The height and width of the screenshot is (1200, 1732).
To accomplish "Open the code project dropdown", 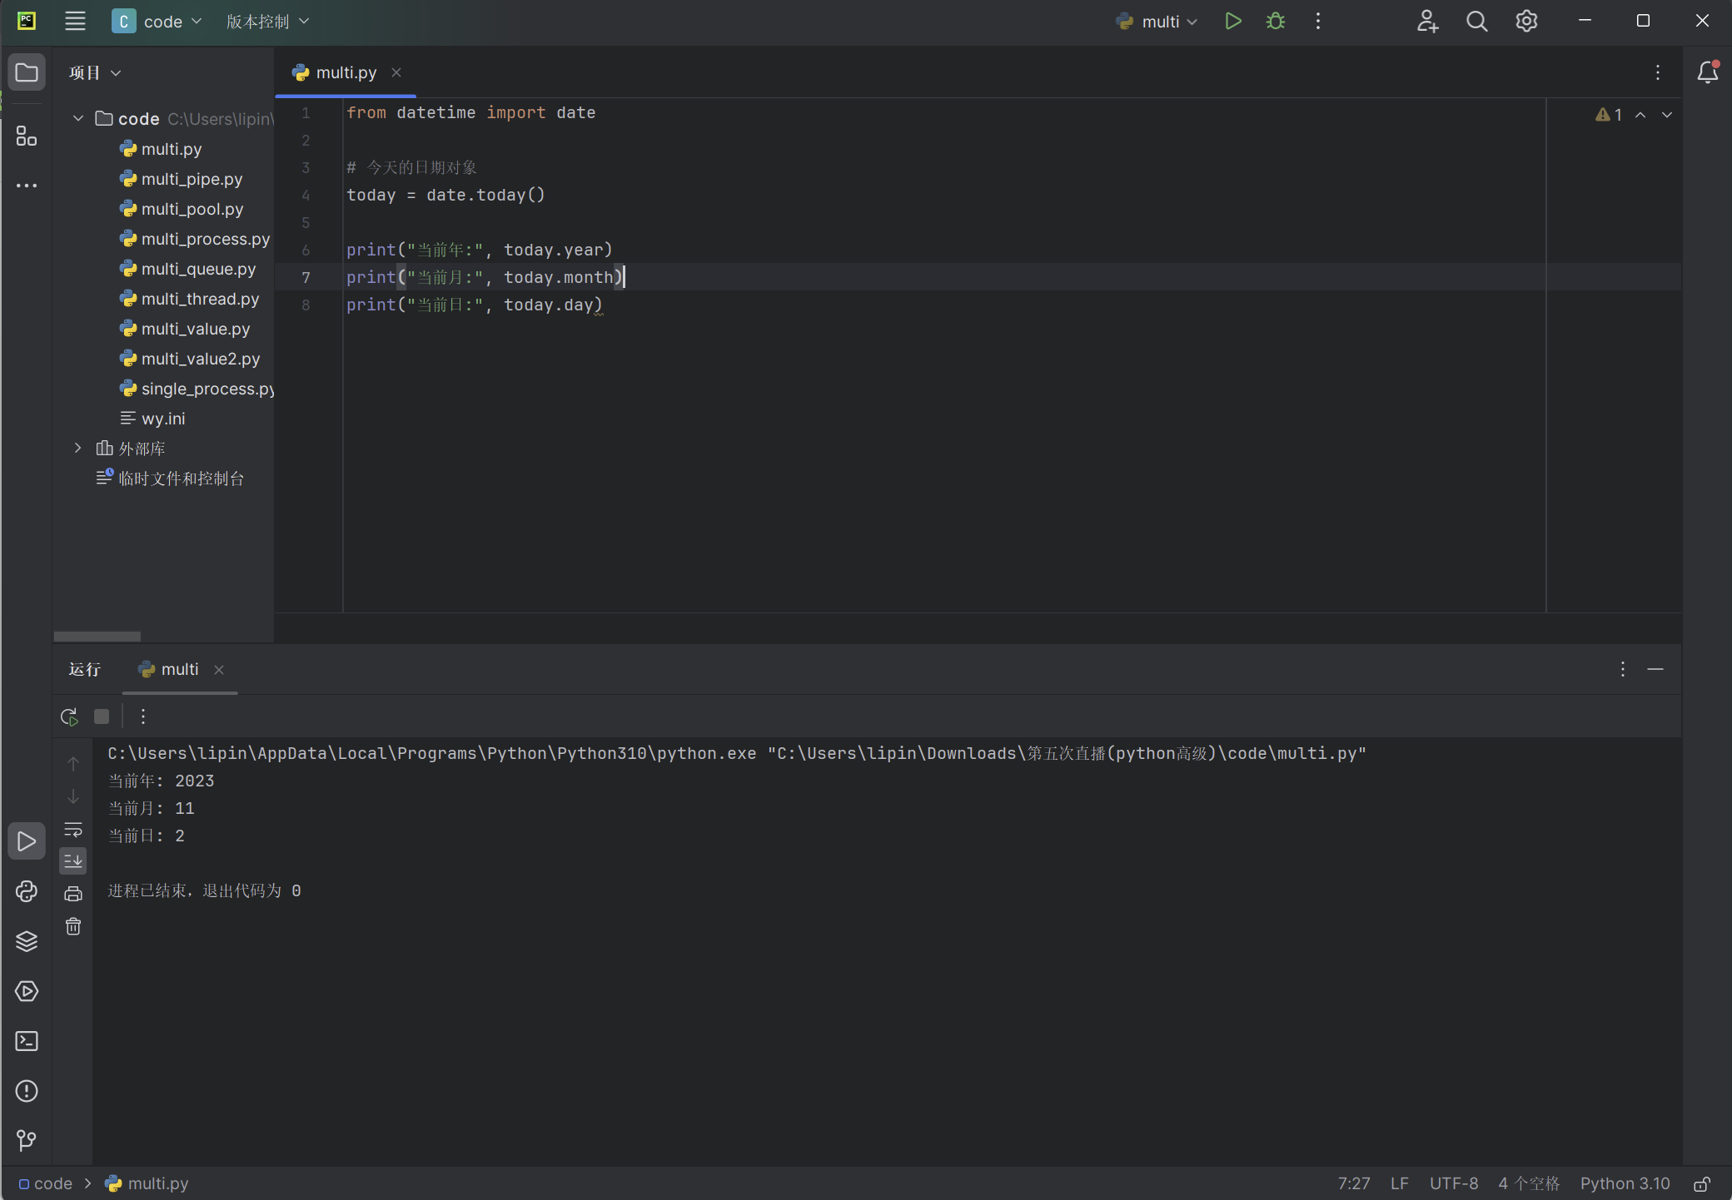I will [157, 22].
